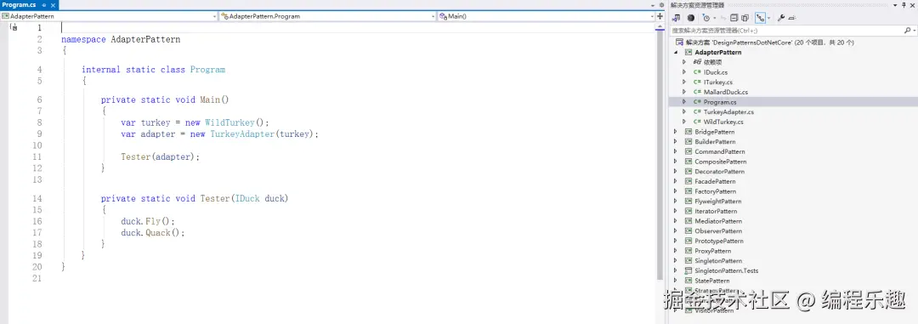Click the Program class name on line 4
This screenshot has height=324, width=918.
pos(207,70)
